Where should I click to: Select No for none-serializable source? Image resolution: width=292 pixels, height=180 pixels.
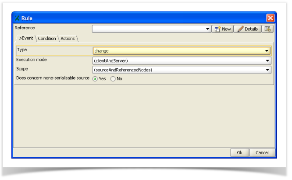(x=113, y=79)
